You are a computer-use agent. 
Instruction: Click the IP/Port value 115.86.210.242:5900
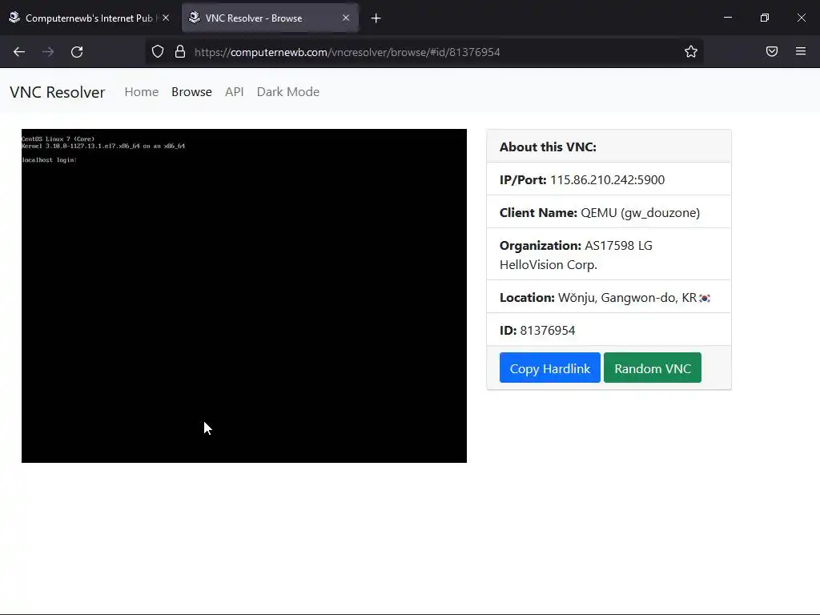click(607, 180)
